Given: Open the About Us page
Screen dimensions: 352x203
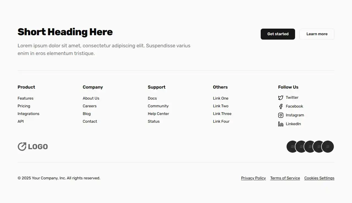Looking at the screenshot, I should 91,98.
